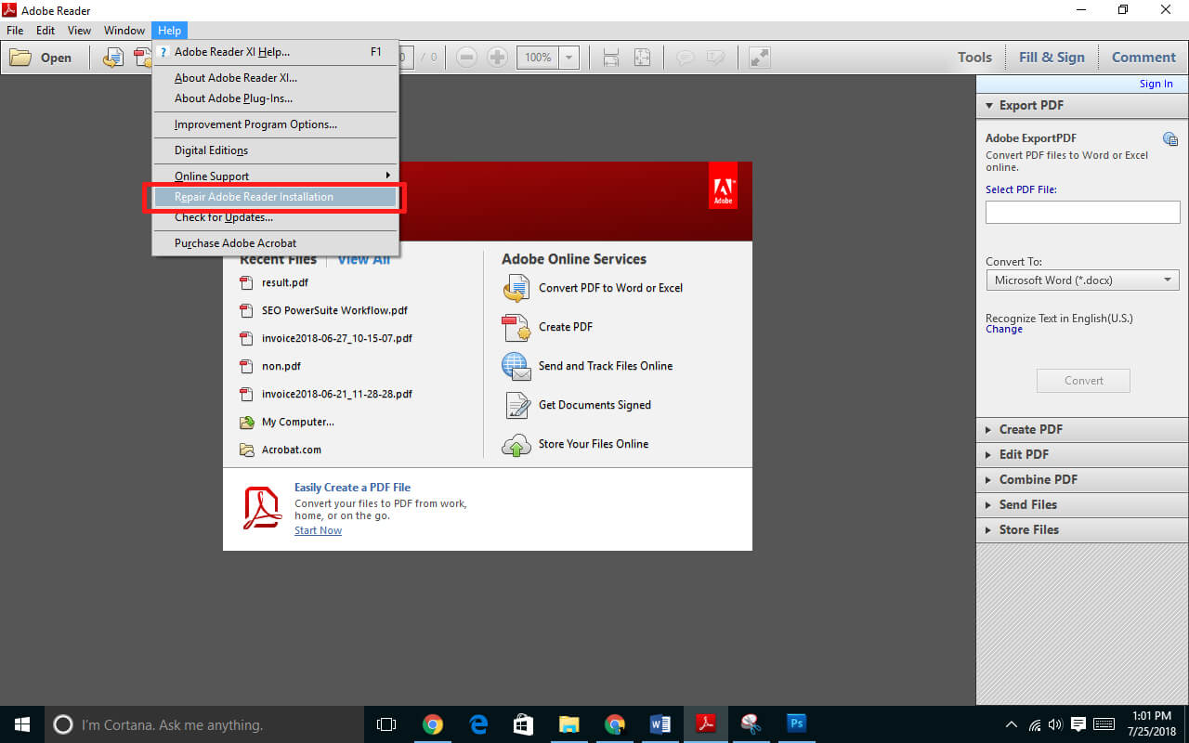1189x743 pixels.
Task: Click the Select PDF File input box
Action: (1083, 212)
